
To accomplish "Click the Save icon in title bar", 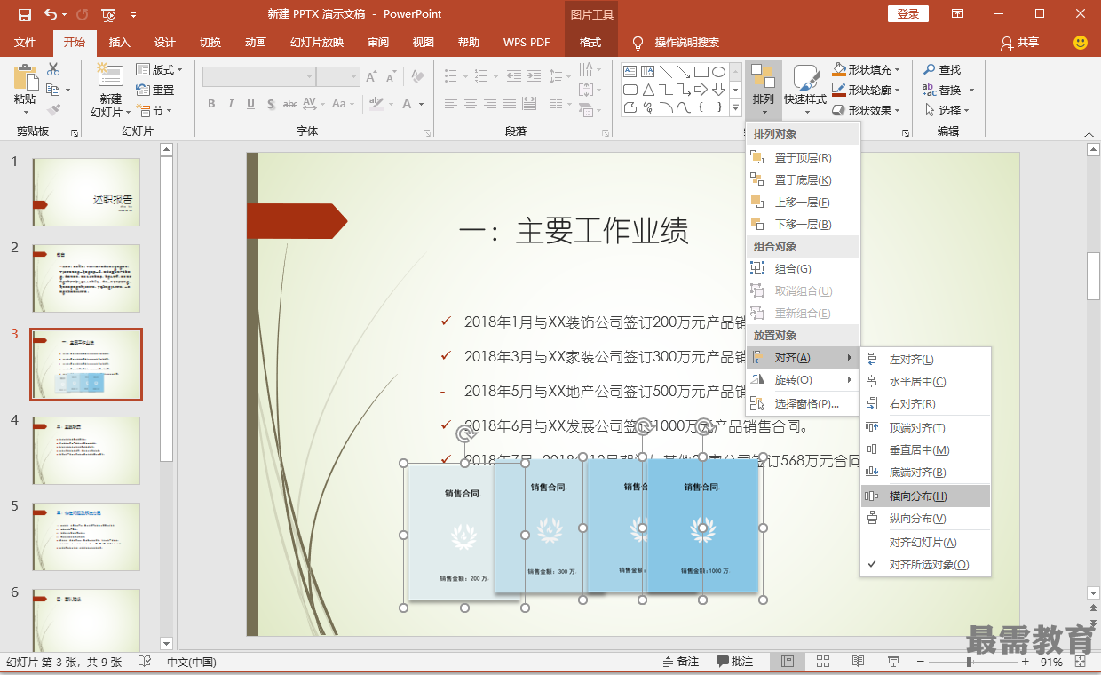I will tap(24, 14).
